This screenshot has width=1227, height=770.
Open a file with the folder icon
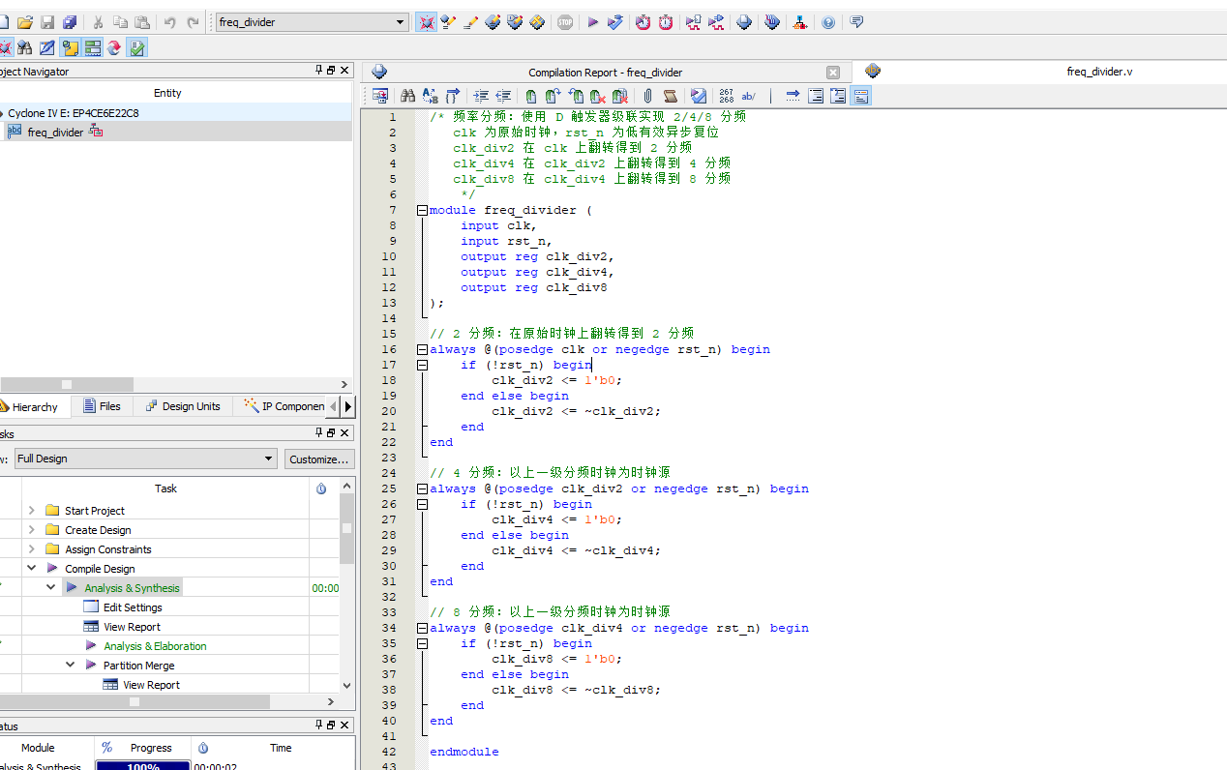click(x=25, y=22)
